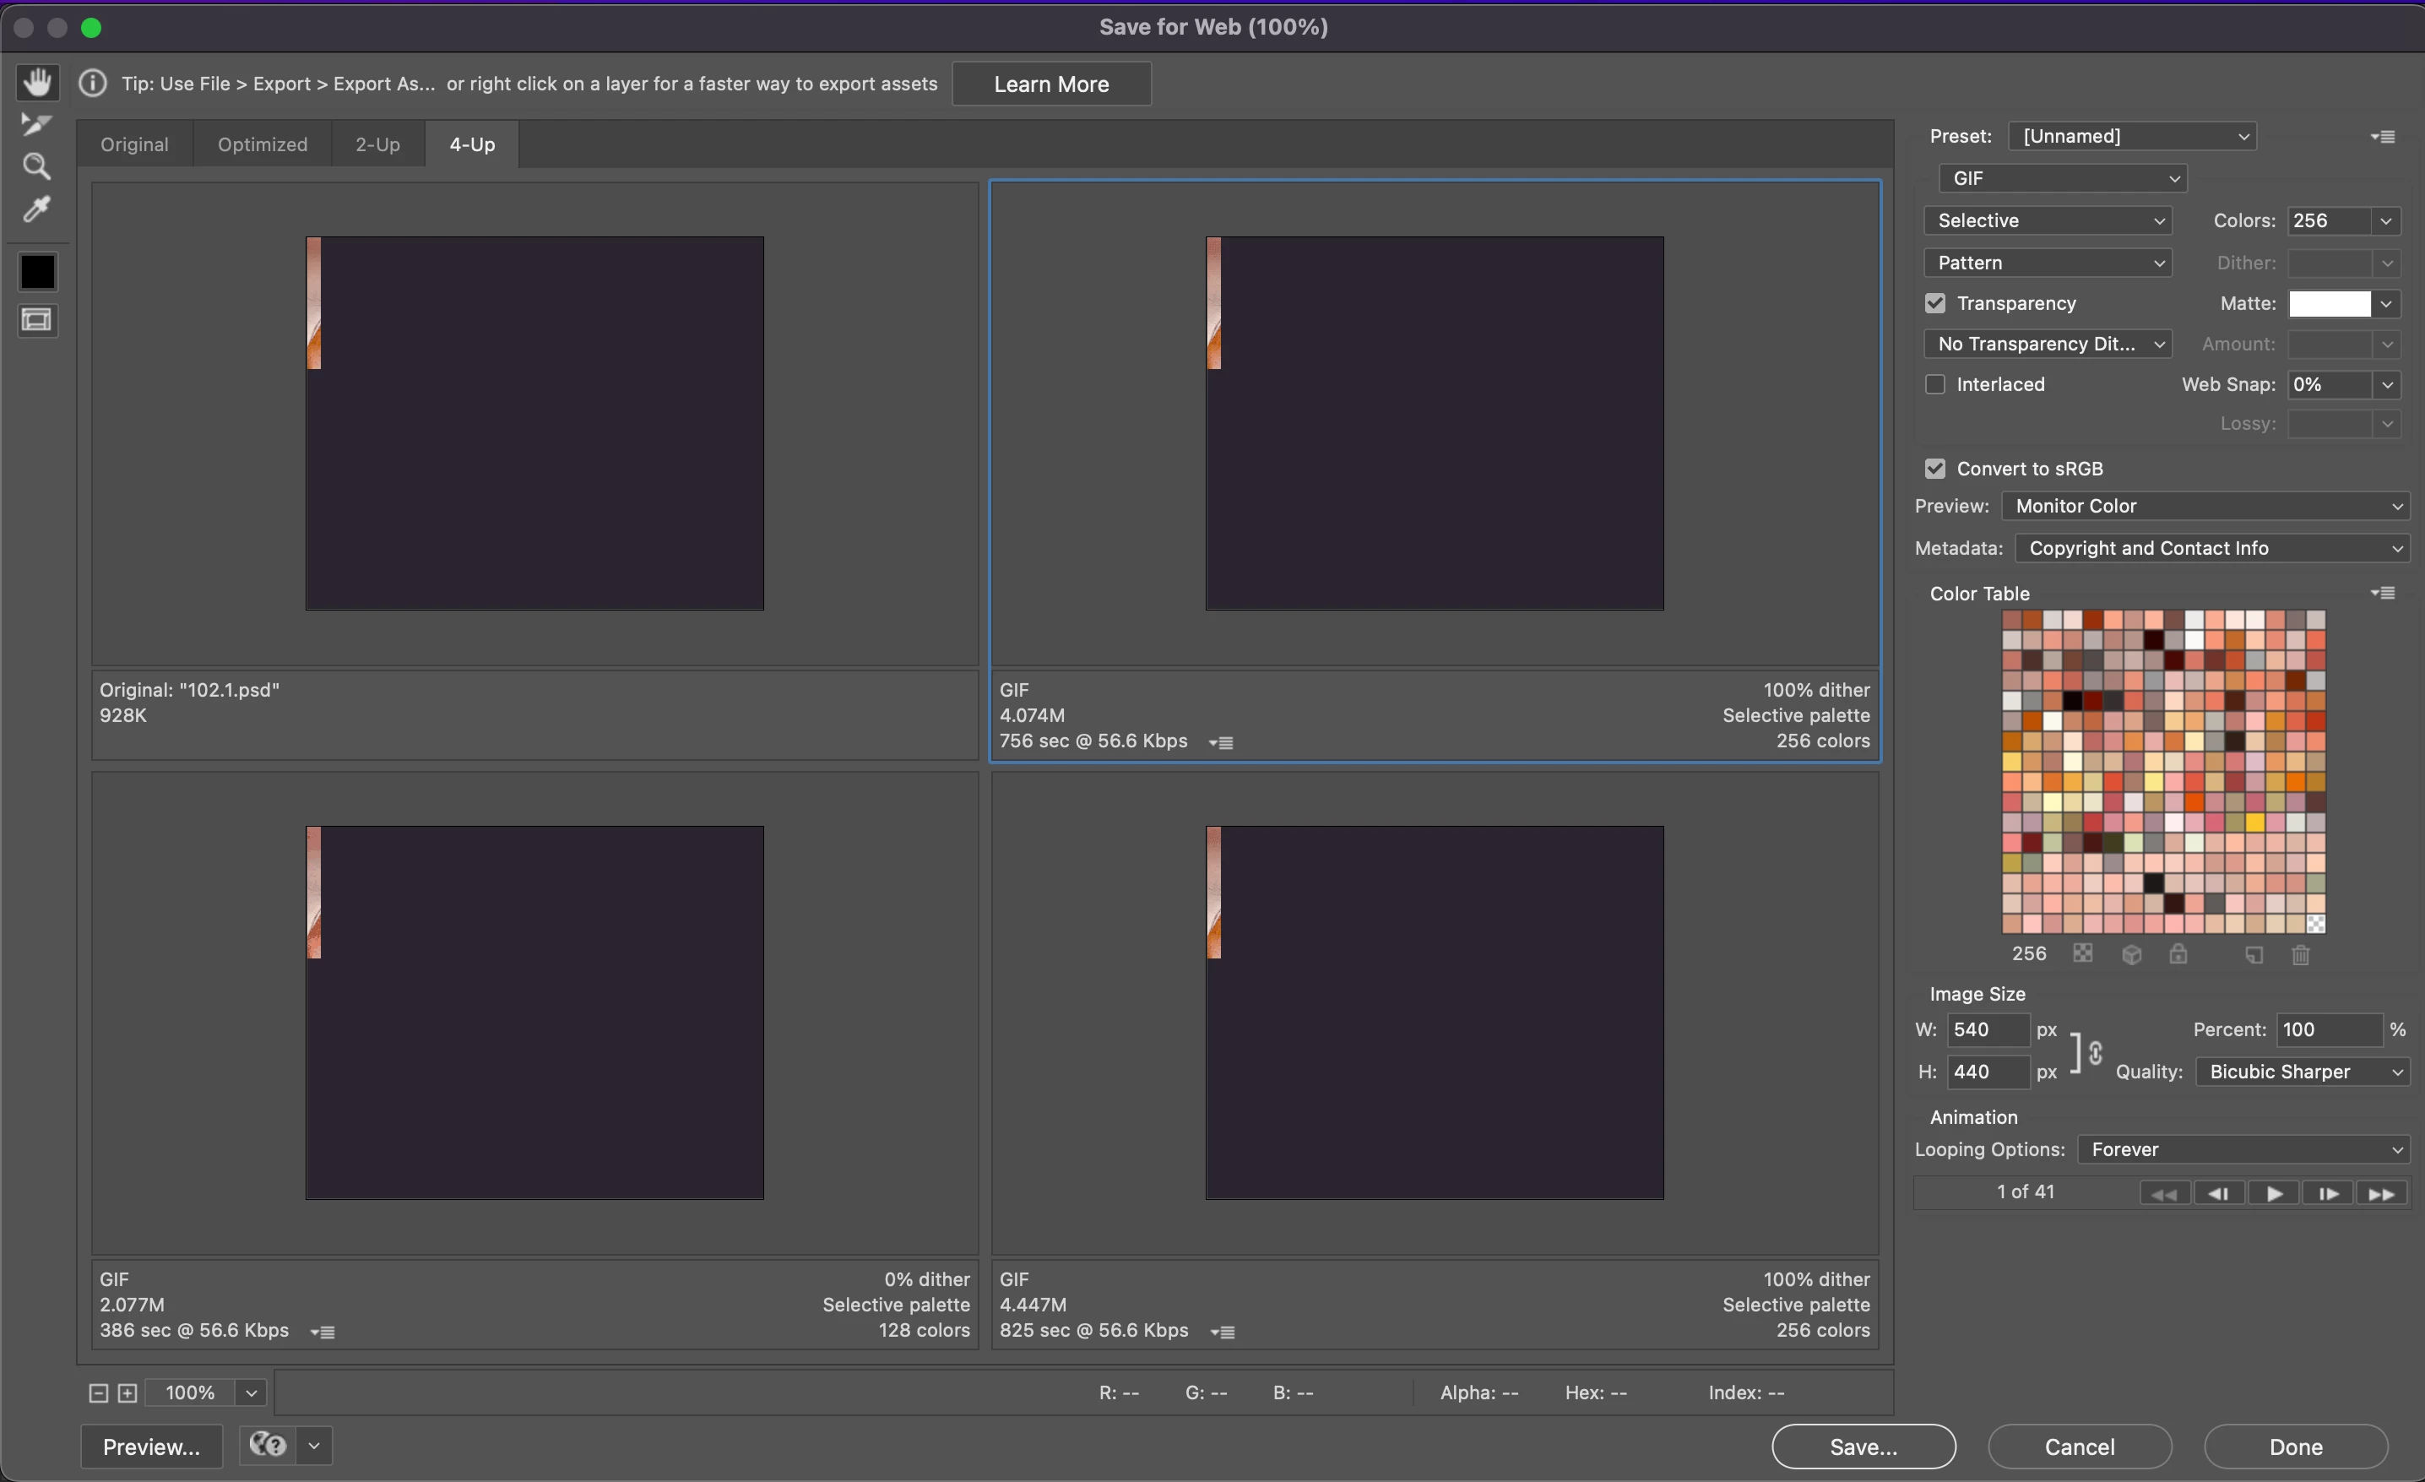Uncheck the Transparency checkbox

tap(1935, 303)
